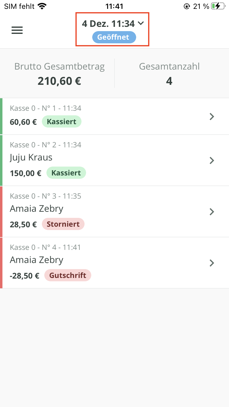Open the hamburger menu
The image size is (229, 407).
pyautogui.click(x=17, y=30)
